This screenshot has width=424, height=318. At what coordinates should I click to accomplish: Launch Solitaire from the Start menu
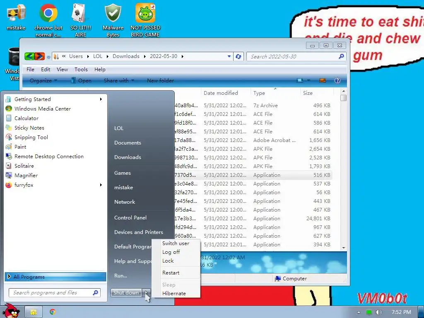click(55, 166)
